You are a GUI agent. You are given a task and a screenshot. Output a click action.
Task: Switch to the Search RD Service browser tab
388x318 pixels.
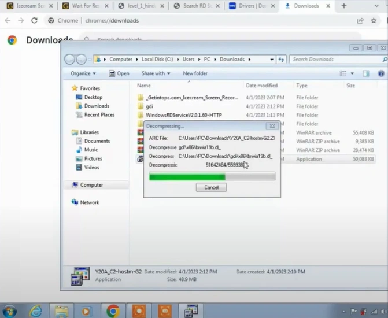[198, 6]
